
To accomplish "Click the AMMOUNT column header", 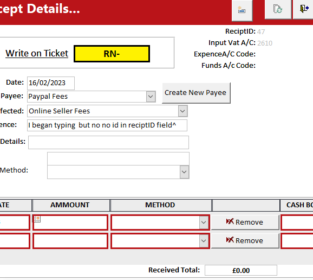I will (x=70, y=205).
